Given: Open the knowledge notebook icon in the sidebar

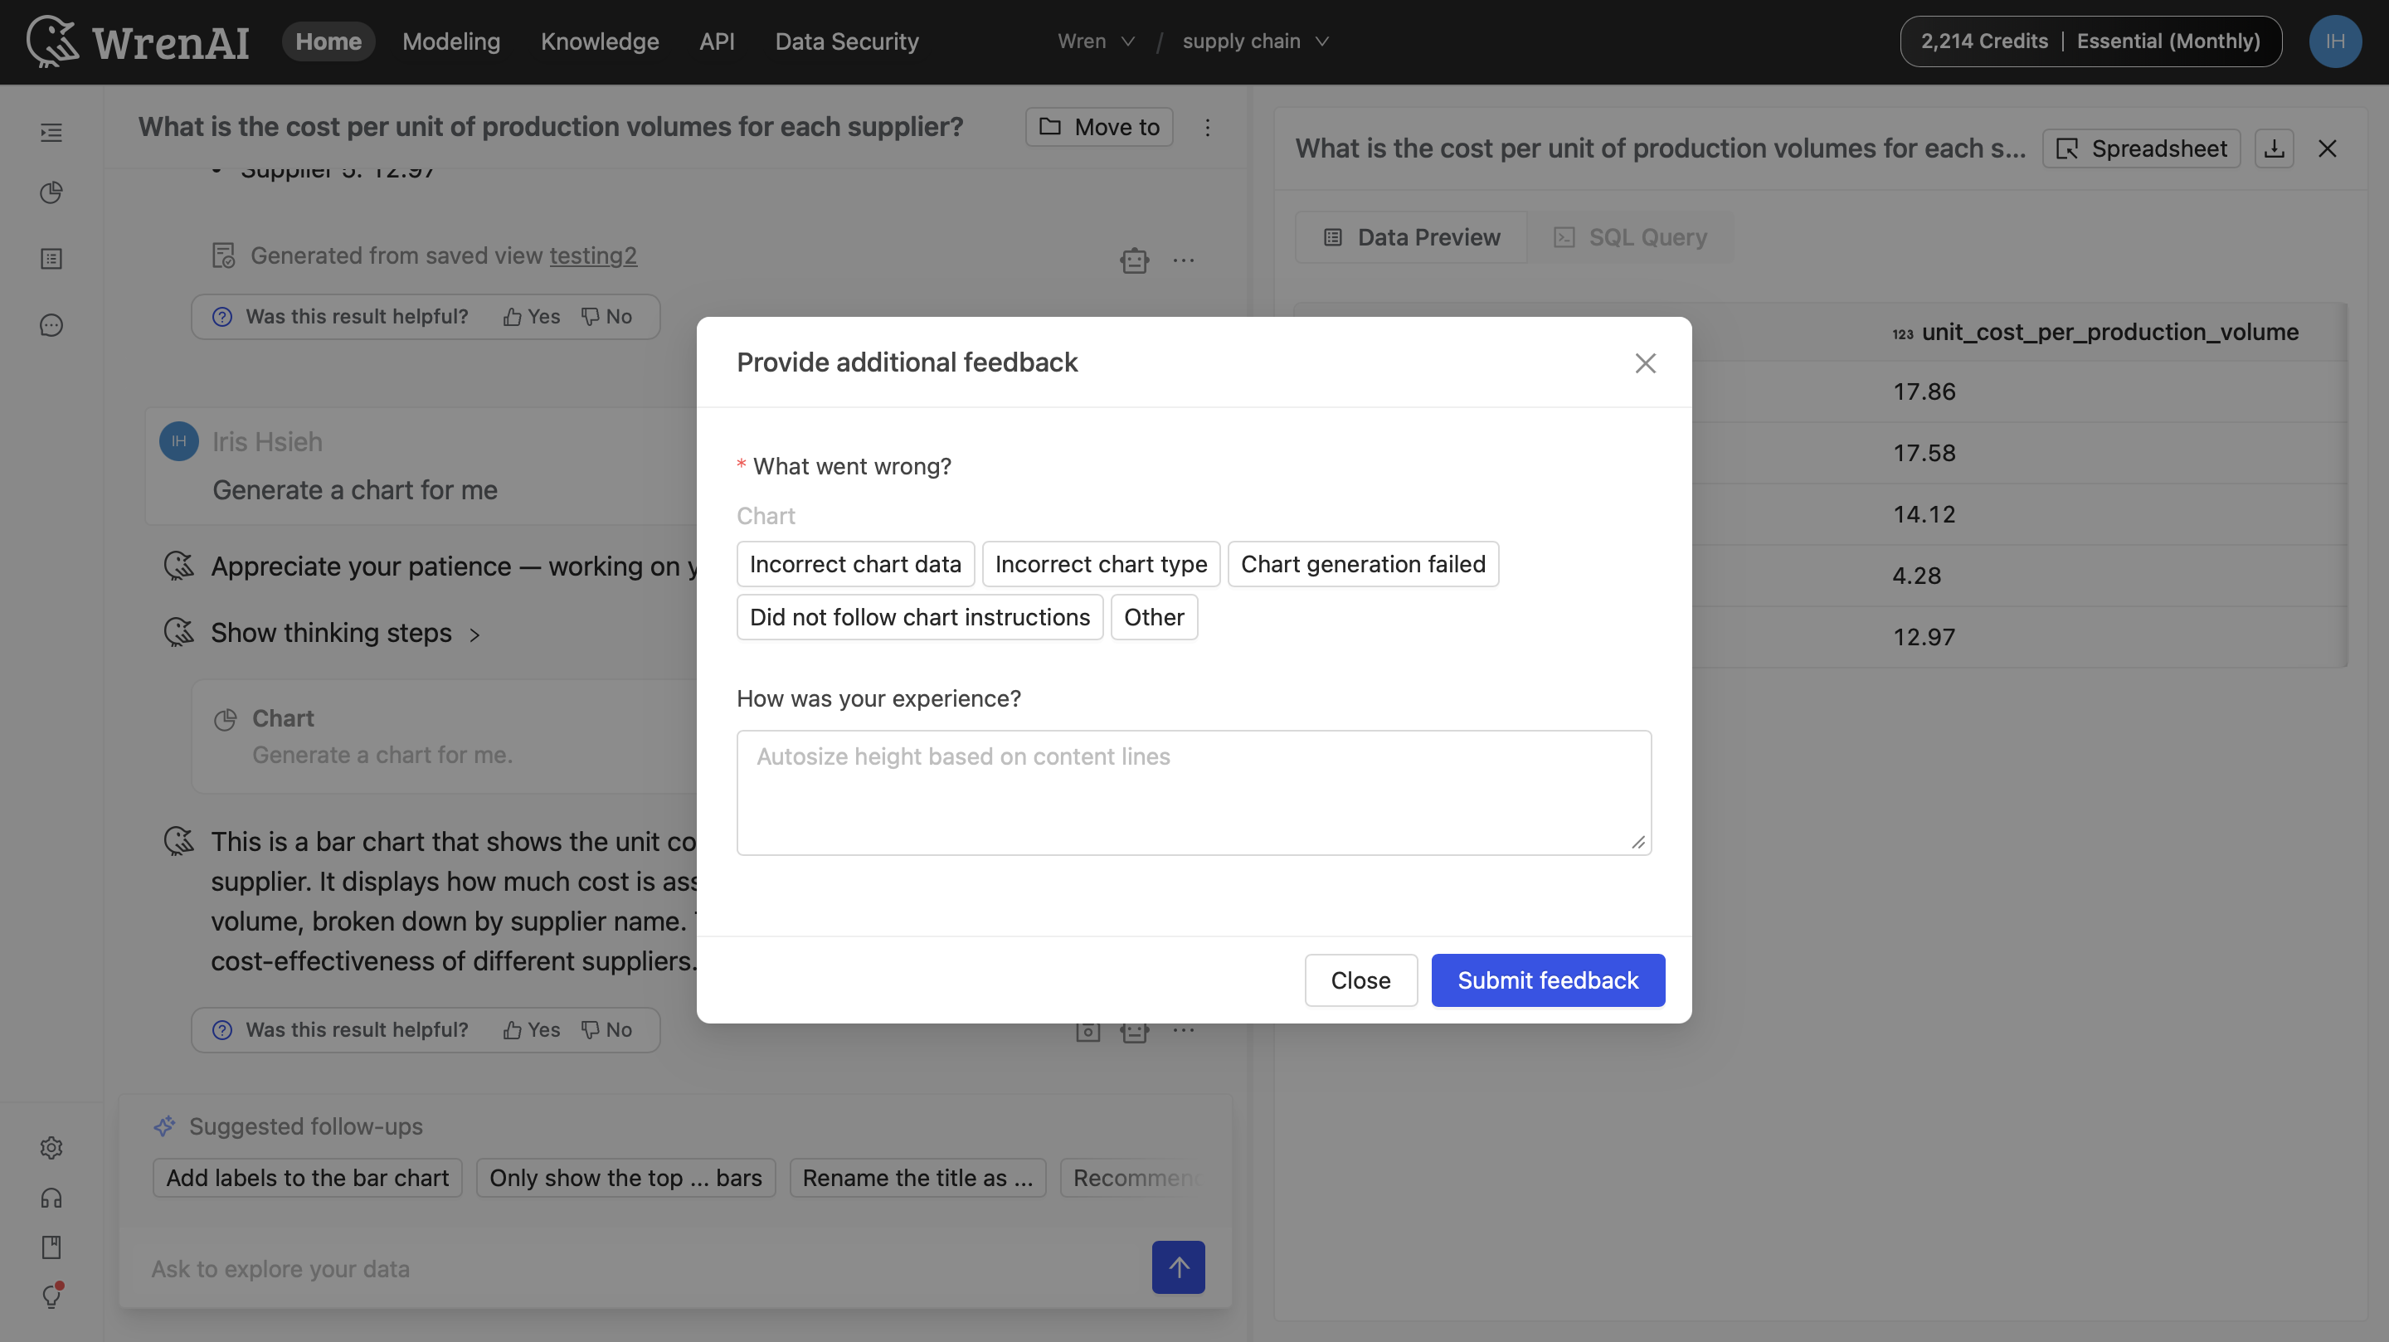Looking at the screenshot, I should pyautogui.click(x=51, y=259).
